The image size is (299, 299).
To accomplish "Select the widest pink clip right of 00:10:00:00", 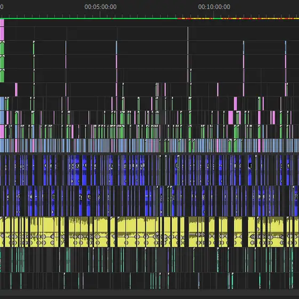I will pyautogui.click(x=231, y=117).
